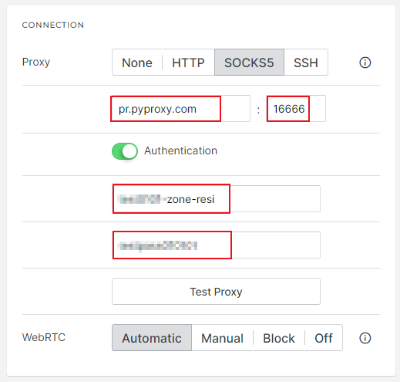Set WebRTC mode to Manual
This screenshot has width=400, height=382.
tap(222, 338)
